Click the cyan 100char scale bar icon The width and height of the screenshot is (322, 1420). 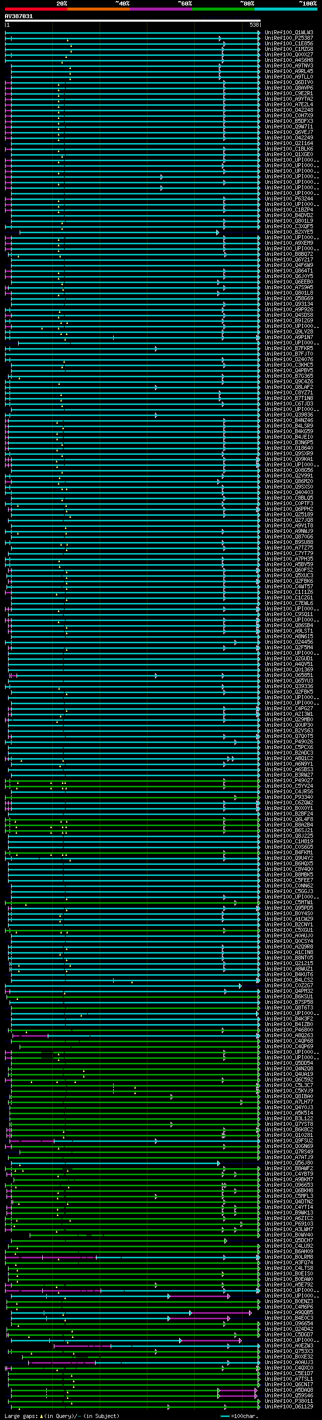pyautogui.click(x=224, y=1415)
